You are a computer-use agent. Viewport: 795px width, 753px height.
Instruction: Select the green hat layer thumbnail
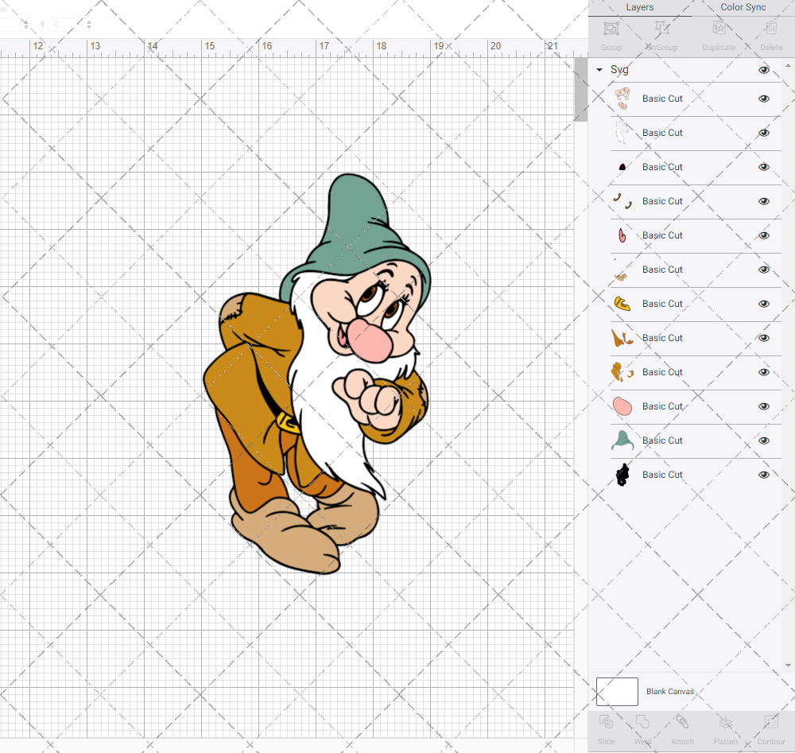point(622,441)
